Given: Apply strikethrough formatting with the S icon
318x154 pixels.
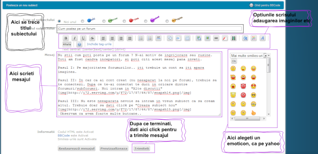Looking at the screenshot, I should point(92,38).
